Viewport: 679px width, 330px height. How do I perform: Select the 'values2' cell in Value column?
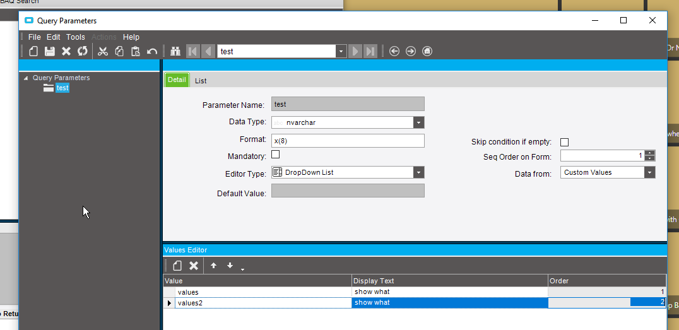pyautogui.click(x=263, y=303)
